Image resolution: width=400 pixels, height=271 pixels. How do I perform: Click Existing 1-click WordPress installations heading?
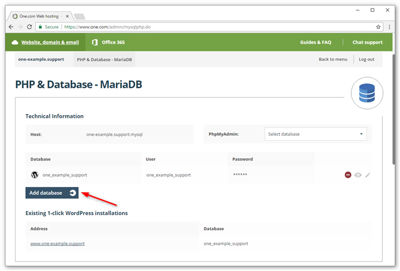77,213
